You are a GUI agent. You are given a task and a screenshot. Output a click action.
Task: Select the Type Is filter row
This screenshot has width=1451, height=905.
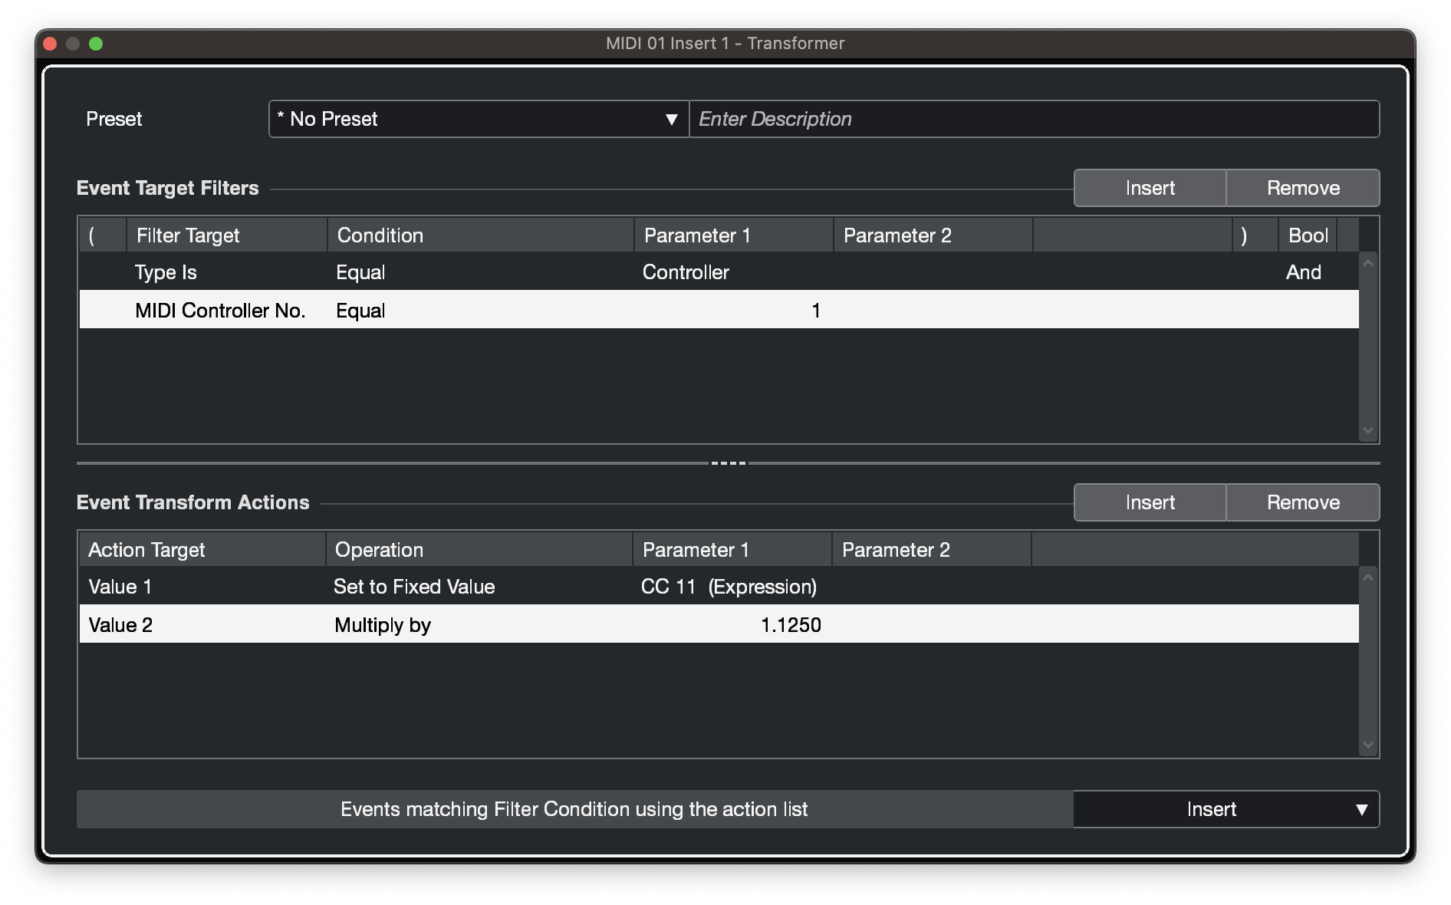(x=166, y=273)
